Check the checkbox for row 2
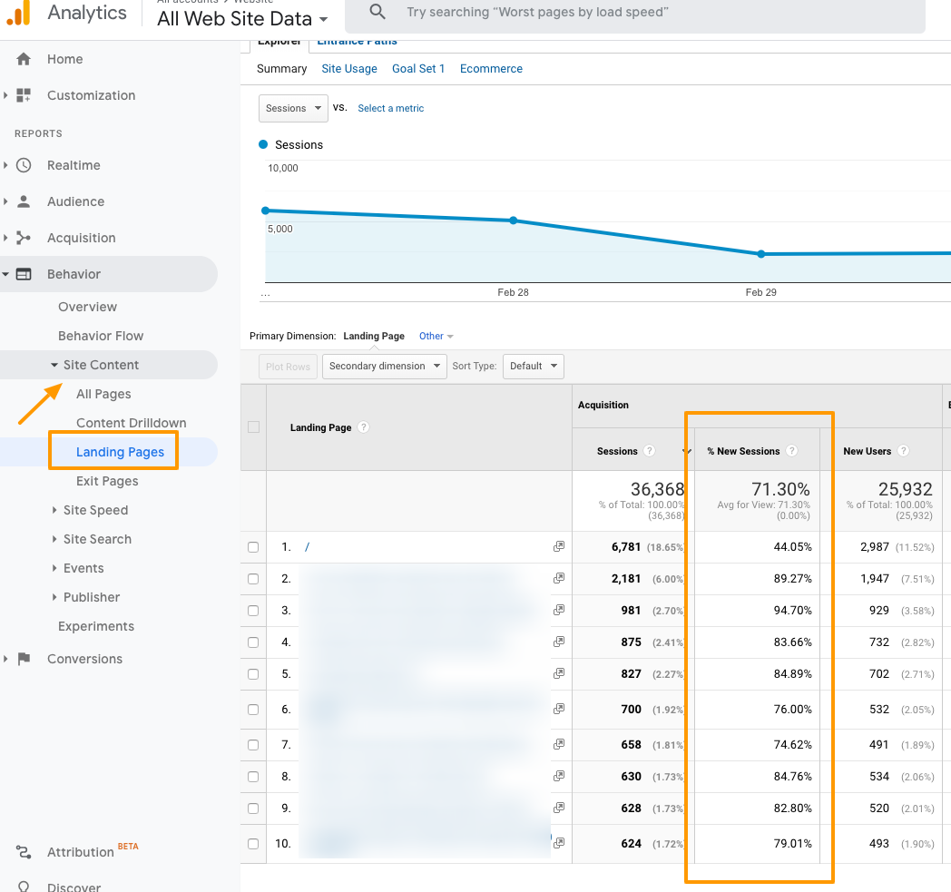The image size is (951, 892). [x=253, y=579]
